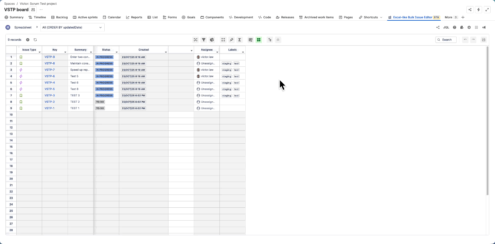Click the refresh icon next to the record count

click(x=35, y=40)
